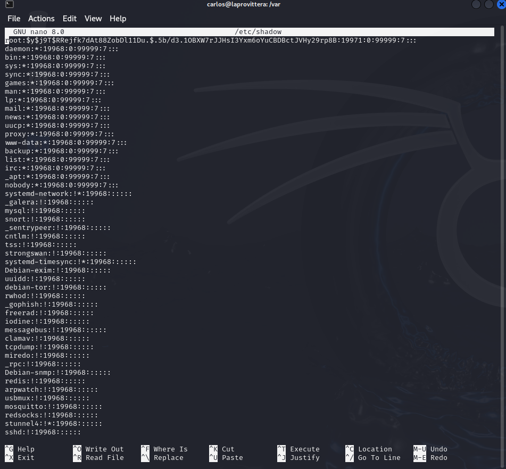Image resolution: width=506 pixels, height=469 pixels.
Task: Place cursor on the _galera line
Action: point(49,202)
